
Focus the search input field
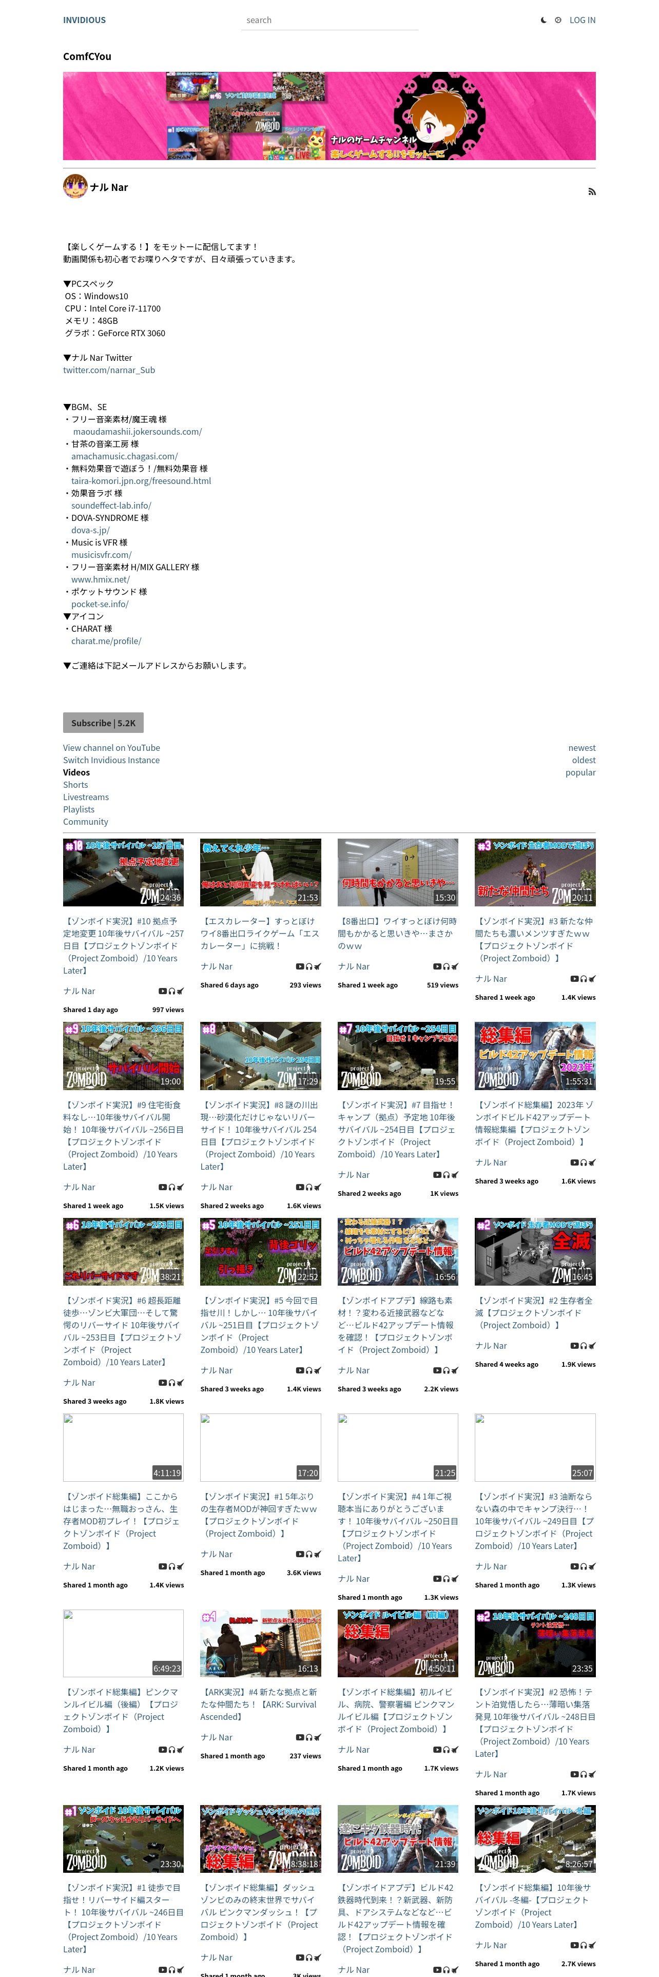330,20
